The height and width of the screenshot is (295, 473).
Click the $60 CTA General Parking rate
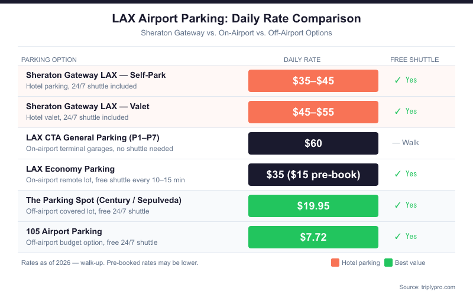[313, 143]
